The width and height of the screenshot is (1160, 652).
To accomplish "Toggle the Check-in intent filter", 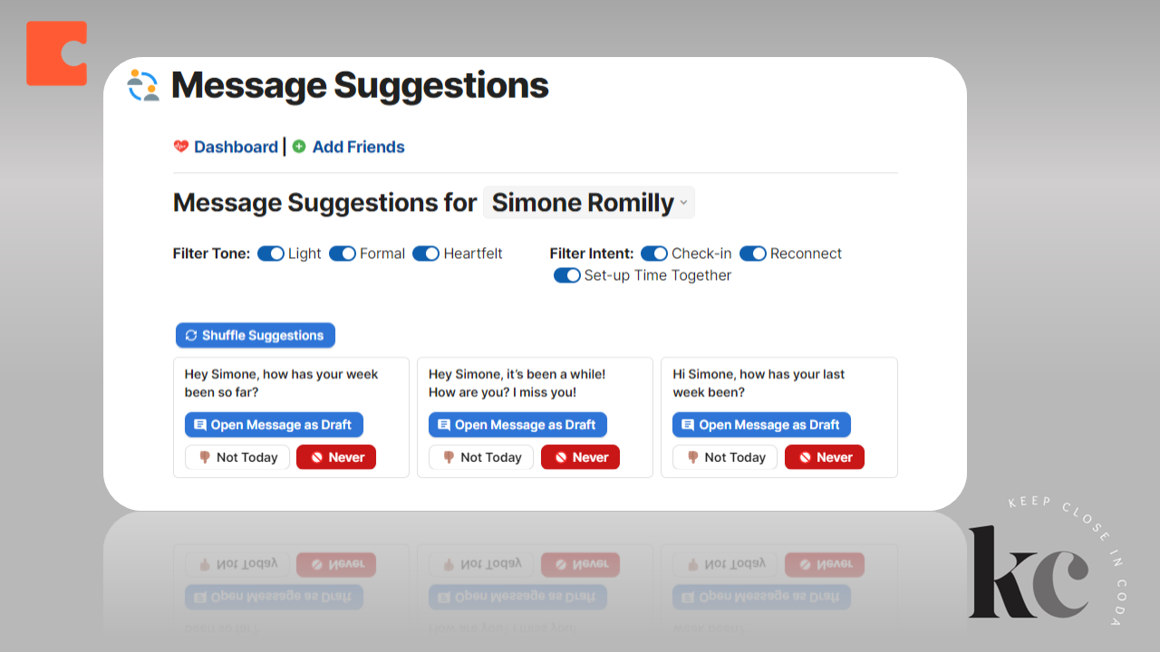I will coord(654,254).
